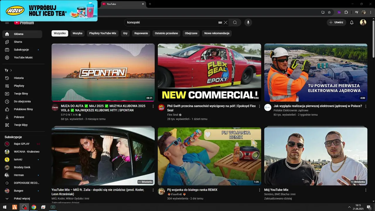375x211 pixels.
Task: Open Do obejrzenia in the sidebar
Action: tap(22, 101)
